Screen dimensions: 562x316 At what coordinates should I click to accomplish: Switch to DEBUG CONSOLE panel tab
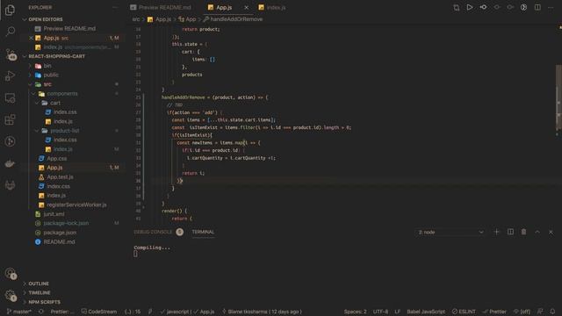[153, 232]
